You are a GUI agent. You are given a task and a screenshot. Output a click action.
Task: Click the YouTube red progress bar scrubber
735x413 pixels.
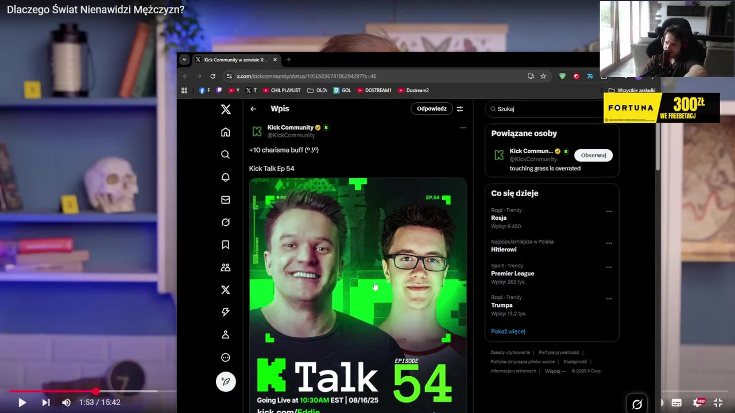tap(95, 391)
